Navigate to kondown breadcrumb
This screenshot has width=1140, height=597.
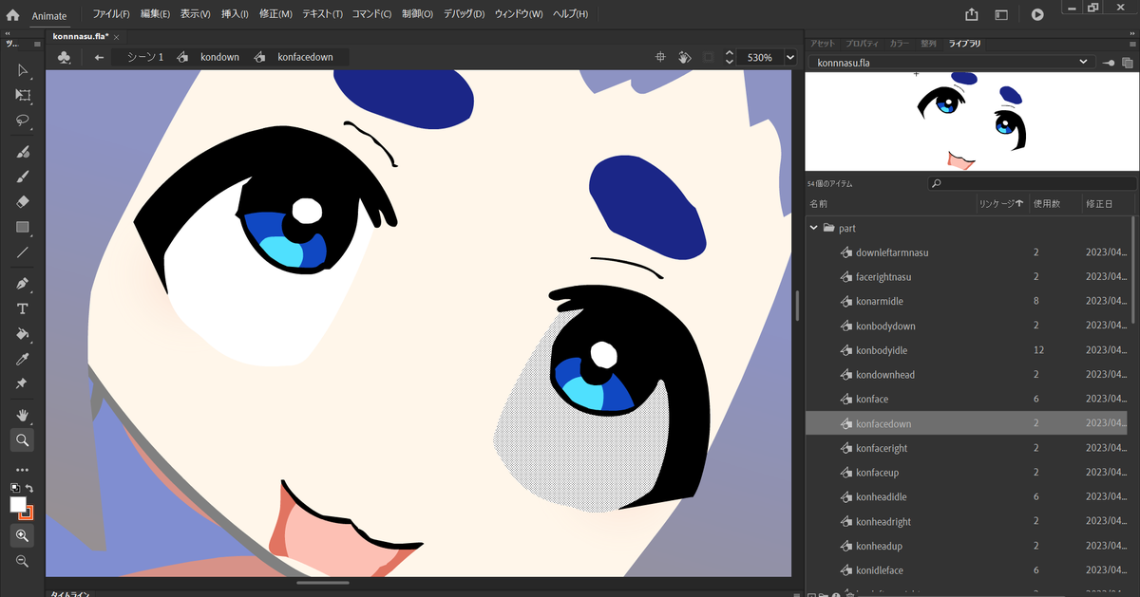(219, 57)
